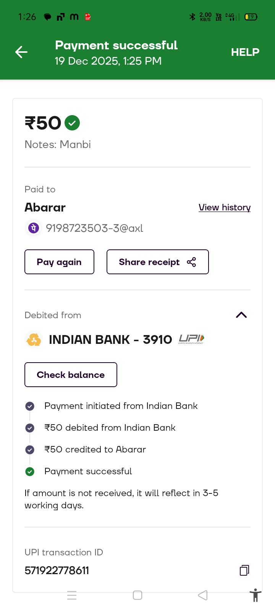Screen dimensions: 275x612
Task: Tap the green success checkmark badge
Action: click(72, 123)
